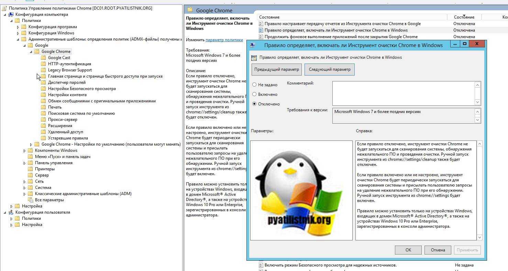Screen dimensions: 508x271
Task: Expand Классические административные шаблоны (ADM) node
Action: pos(25,194)
